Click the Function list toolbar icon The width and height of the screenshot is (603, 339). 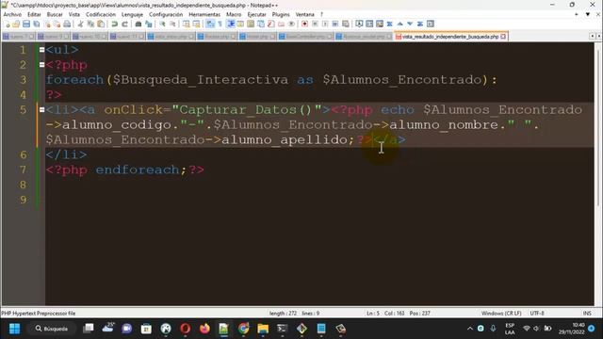[270, 24]
